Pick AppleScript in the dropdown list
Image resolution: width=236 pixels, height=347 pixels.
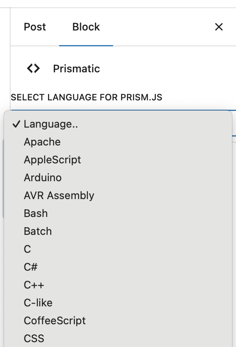tap(118, 160)
